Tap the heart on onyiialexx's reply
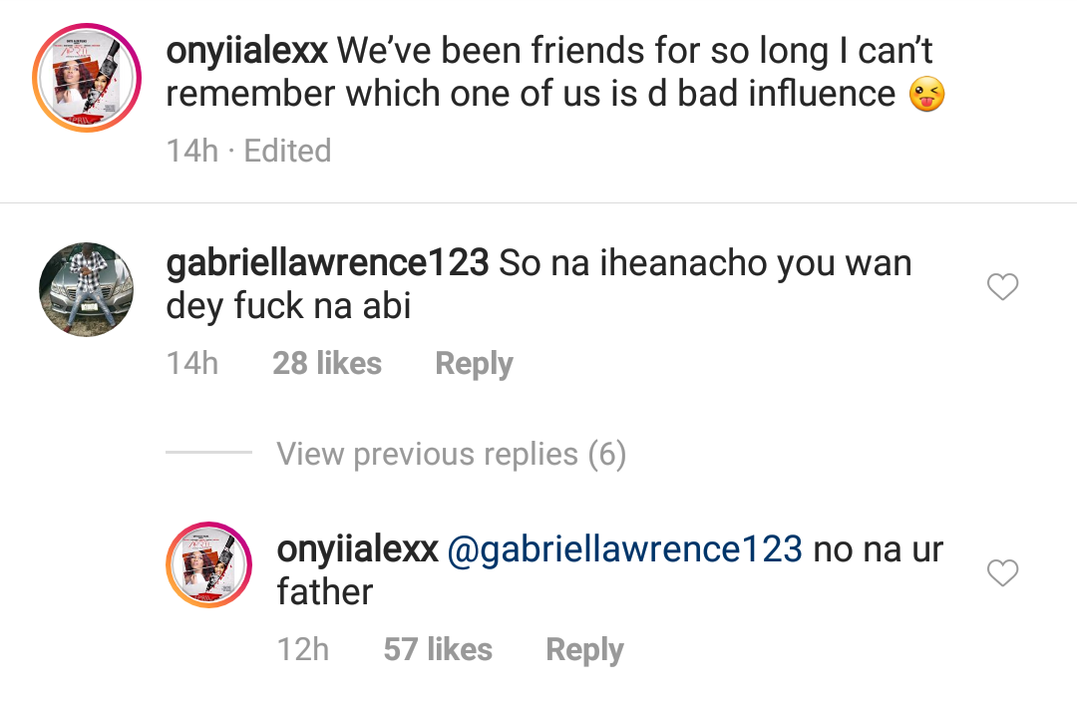Screen dimensions: 1077x712 coord(1002,573)
